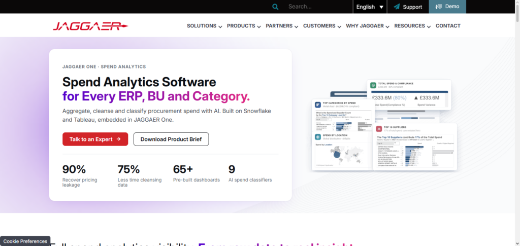
Task: Go to JAGGAER logo homepage
Action: pyautogui.click(x=90, y=26)
